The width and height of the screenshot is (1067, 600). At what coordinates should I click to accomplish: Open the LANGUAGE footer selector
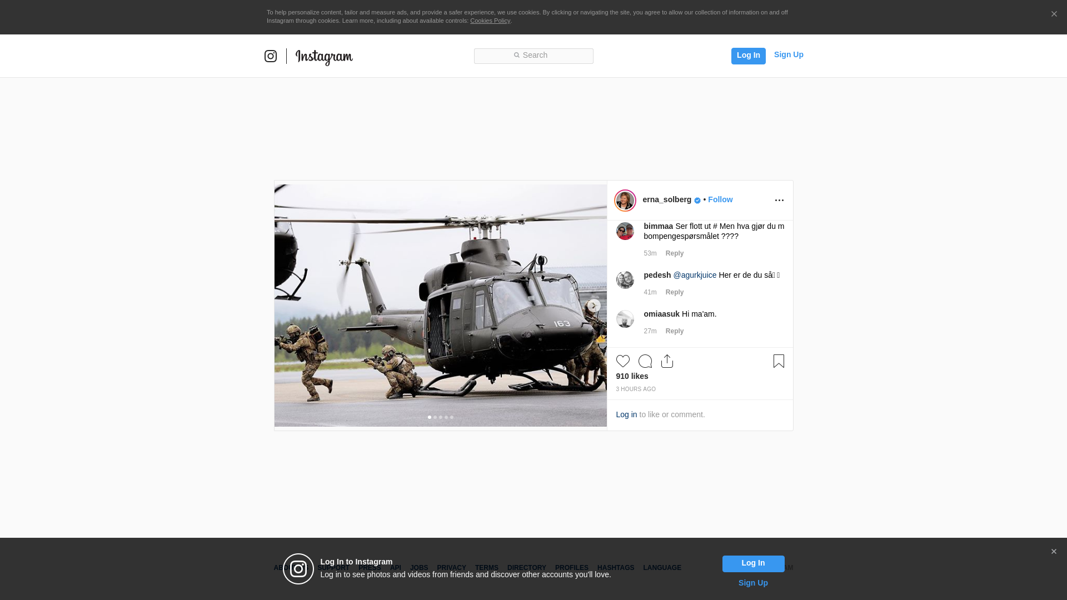coord(662,568)
